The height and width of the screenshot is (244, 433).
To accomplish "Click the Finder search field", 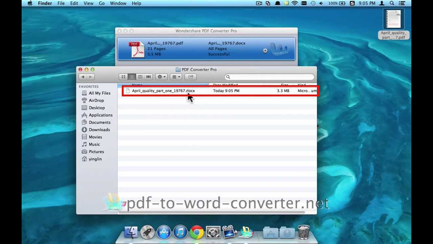I will tap(270, 77).
